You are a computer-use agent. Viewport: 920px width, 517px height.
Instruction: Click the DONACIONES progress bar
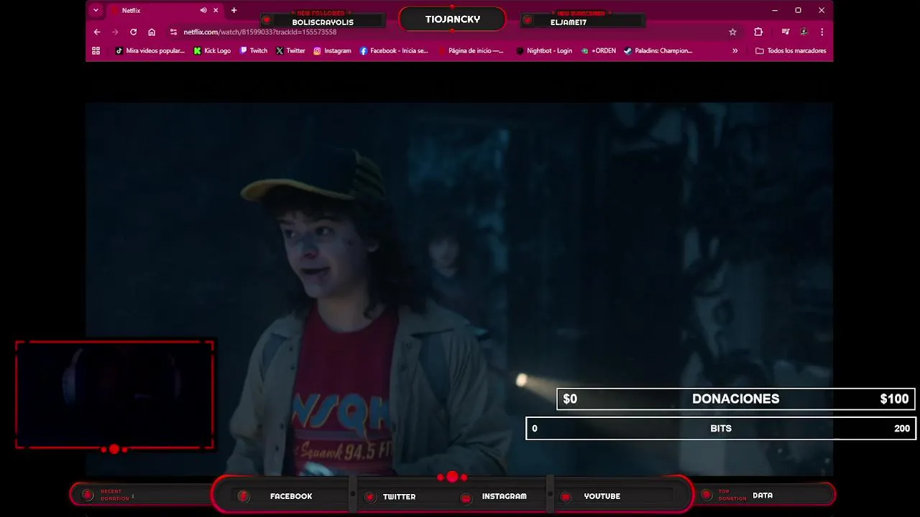point(735,399)
